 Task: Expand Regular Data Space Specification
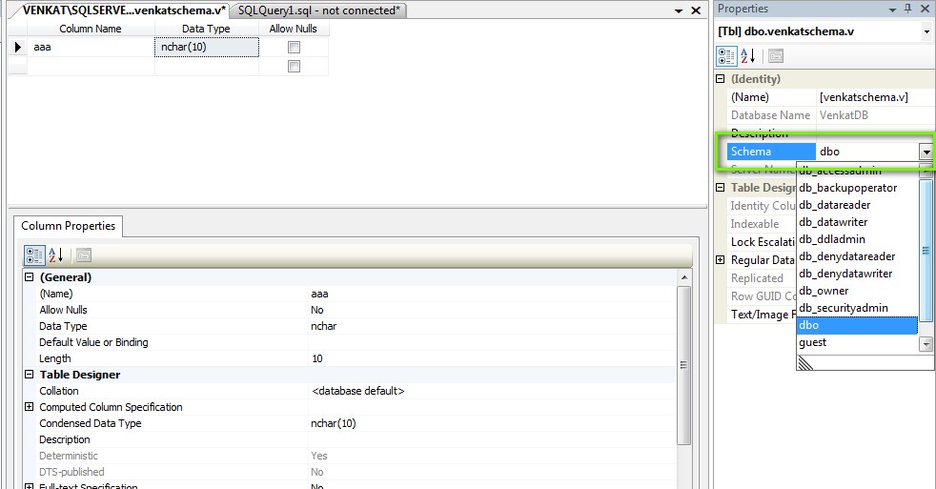721,259
